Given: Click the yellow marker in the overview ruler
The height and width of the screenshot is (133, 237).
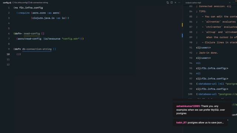Looking at the screenshot, I should tap(182, 25).
